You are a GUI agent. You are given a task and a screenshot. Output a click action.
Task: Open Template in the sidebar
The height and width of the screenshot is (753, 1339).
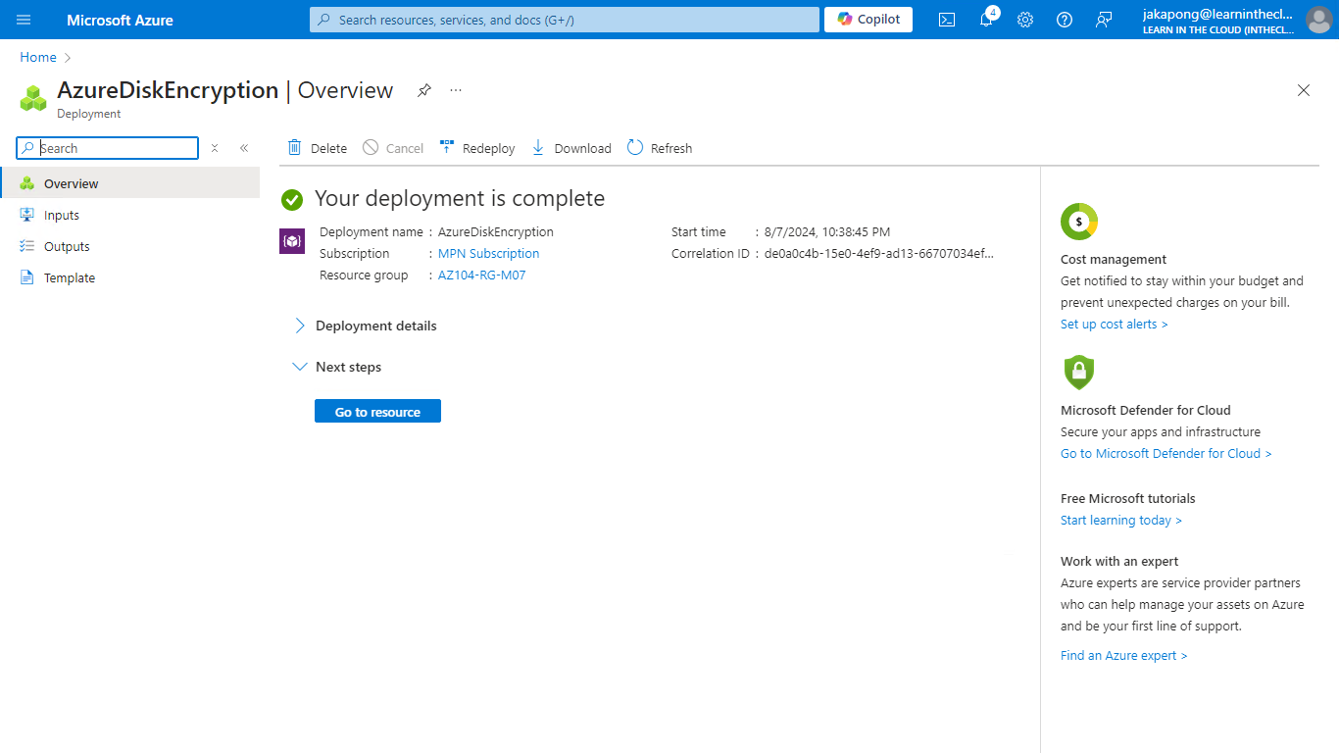[129, 277]
